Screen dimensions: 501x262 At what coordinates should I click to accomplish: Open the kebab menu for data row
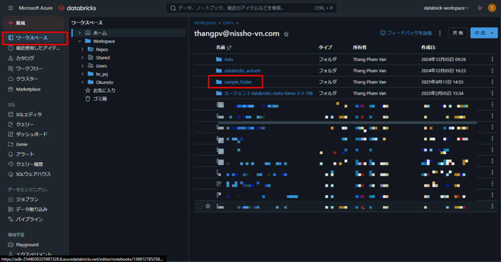click(x=492, y=60)
